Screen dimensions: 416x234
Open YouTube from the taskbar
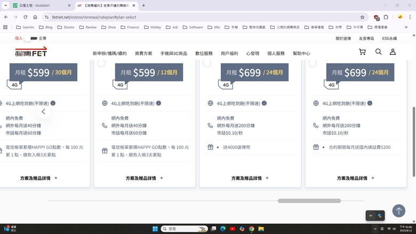(x=233, y=229)
